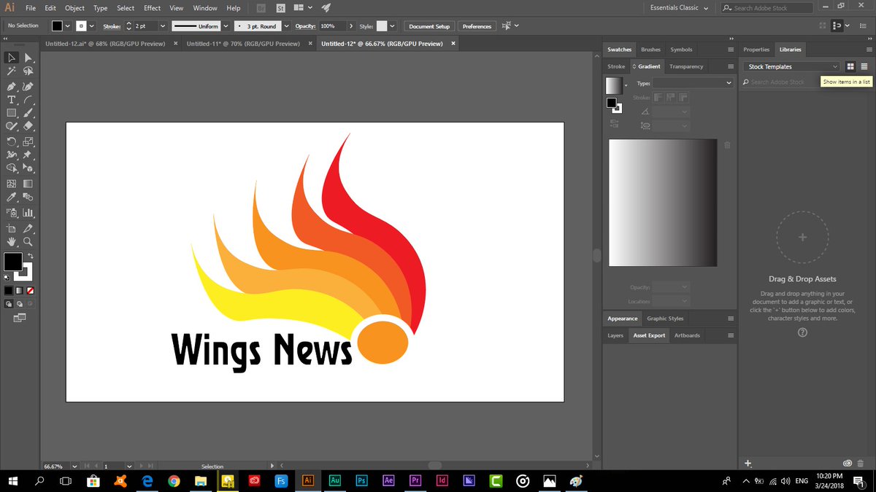Click the Document Setup button
The image size is (876, 492).
429,26
